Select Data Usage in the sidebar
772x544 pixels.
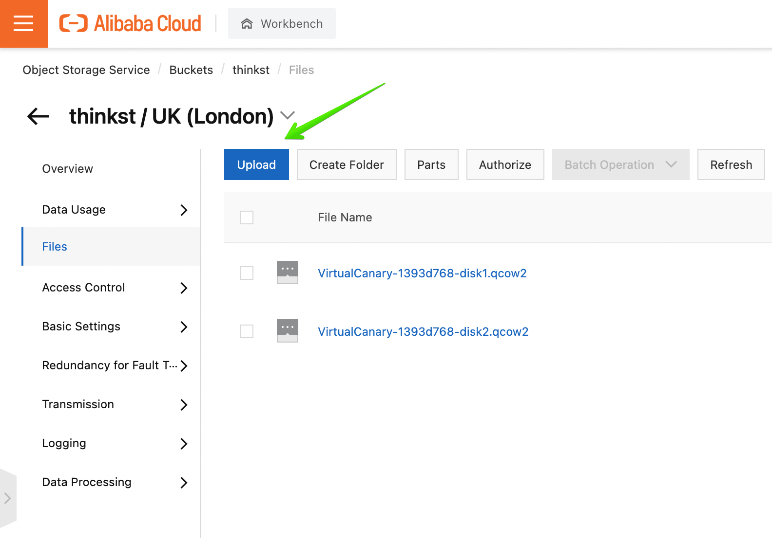point(111,210)
